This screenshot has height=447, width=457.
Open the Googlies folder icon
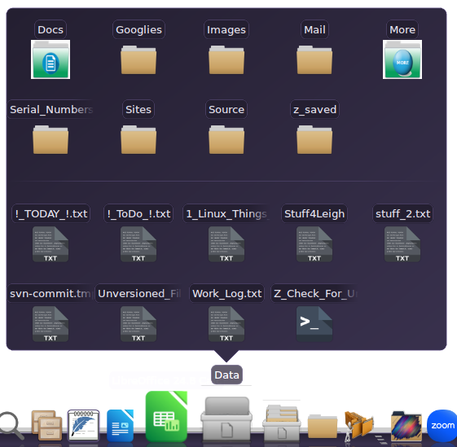click(x=138, y=59)
